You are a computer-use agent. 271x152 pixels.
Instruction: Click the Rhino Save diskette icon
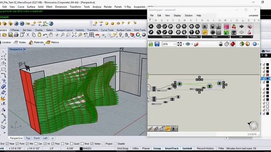tap(10, 35)
